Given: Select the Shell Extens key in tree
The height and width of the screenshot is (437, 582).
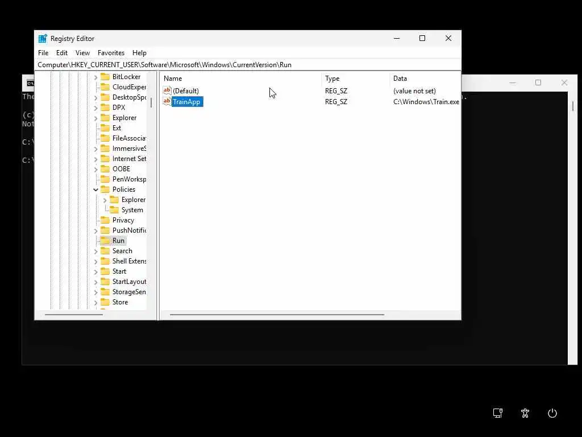Looking at the screenshot, I should [129, 261].
